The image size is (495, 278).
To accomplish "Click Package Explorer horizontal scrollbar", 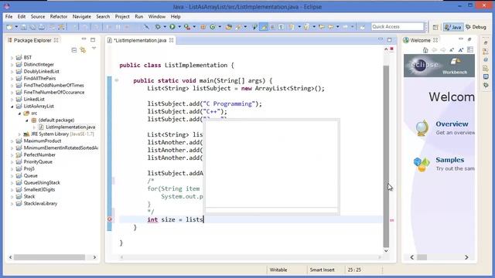I will tap(49, 257).
